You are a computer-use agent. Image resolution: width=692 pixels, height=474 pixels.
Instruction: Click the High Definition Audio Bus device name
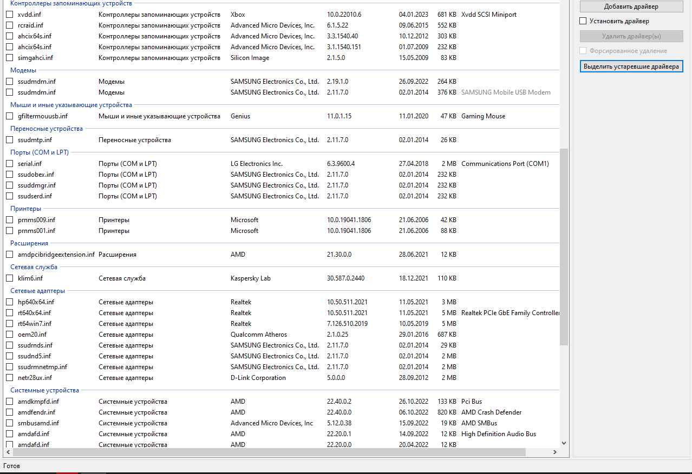499,434
